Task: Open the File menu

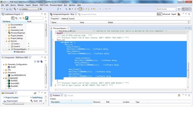Action: pyautogui.click(x=3, y=5)
